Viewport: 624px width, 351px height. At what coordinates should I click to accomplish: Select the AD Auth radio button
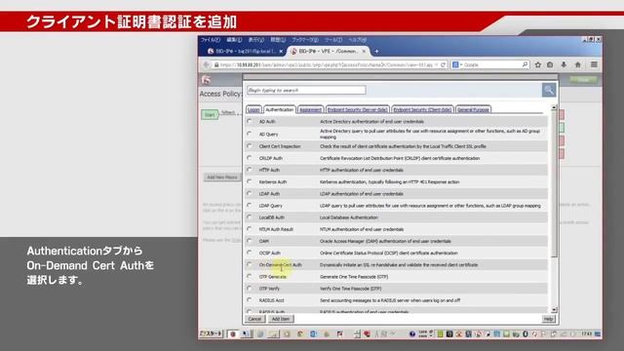(x=250, y=121)
